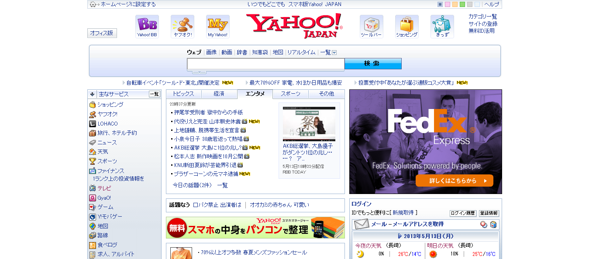This screenshot has width=589, height=259.
Task: Open the AKB総選挙 news thumbnail image
Action: 309,124
